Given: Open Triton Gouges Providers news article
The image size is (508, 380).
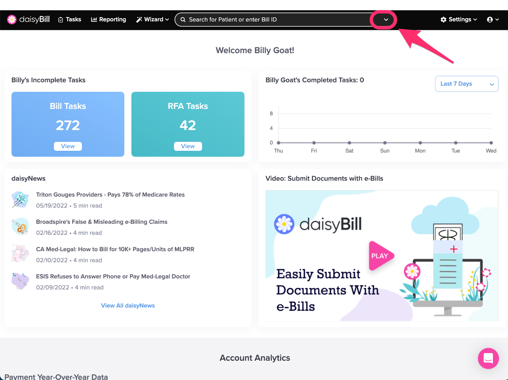Looking at the screenshot, I should 110,194.
